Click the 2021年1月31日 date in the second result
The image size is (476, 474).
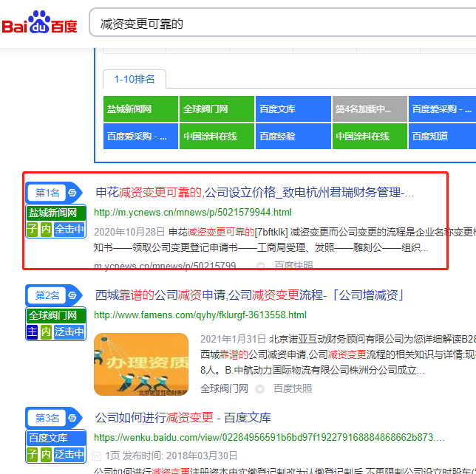[233, 339]
